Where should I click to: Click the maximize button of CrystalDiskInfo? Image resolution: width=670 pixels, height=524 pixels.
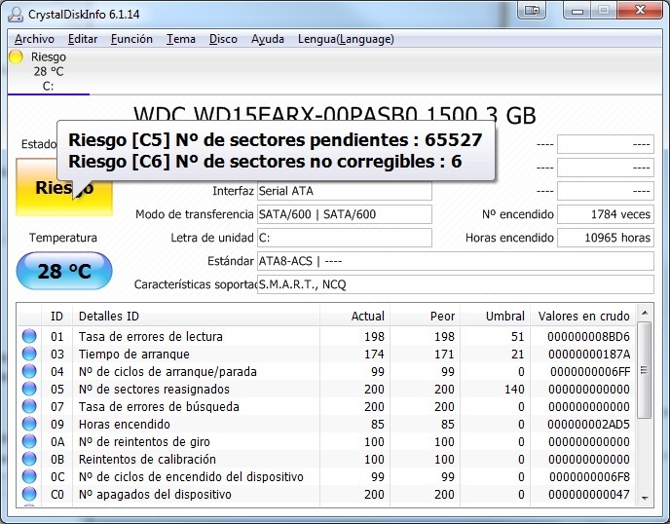coord(604,10)
